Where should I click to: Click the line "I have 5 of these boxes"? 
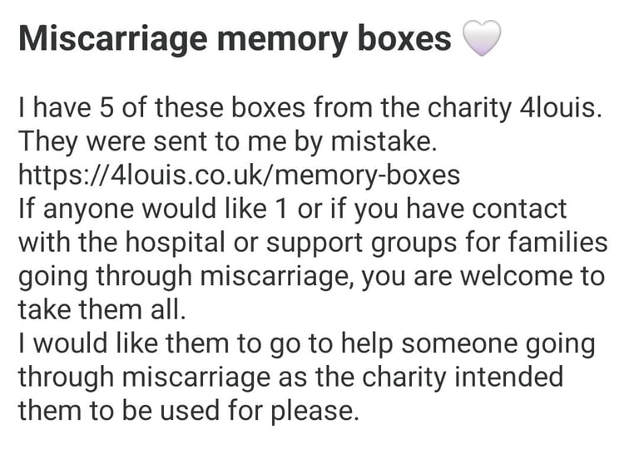tap(161, 108)
